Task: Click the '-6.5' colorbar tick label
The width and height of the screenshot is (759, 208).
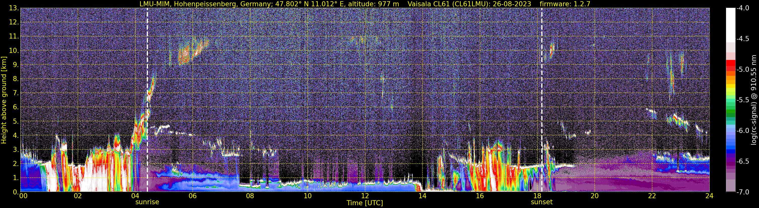Action: point(742,161)
